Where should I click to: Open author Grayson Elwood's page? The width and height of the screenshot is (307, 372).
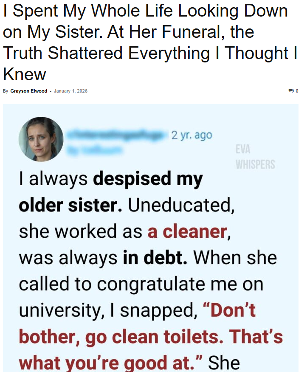(28, 91)
